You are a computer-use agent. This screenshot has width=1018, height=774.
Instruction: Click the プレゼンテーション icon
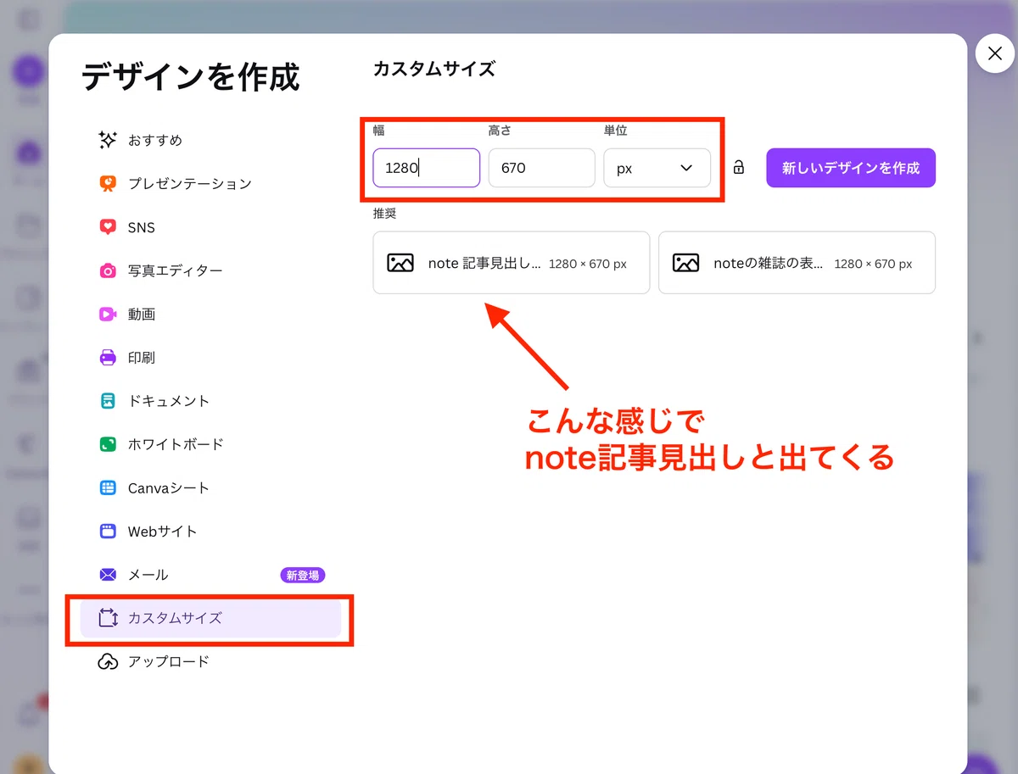click(108, 183)
